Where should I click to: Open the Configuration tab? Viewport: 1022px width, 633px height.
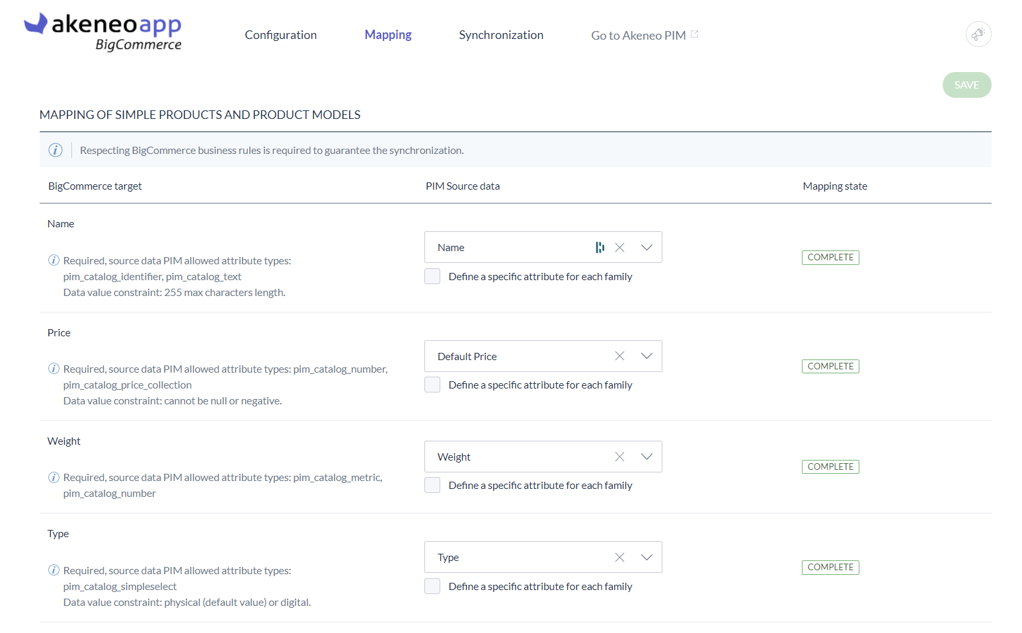(x=281, y=35)
